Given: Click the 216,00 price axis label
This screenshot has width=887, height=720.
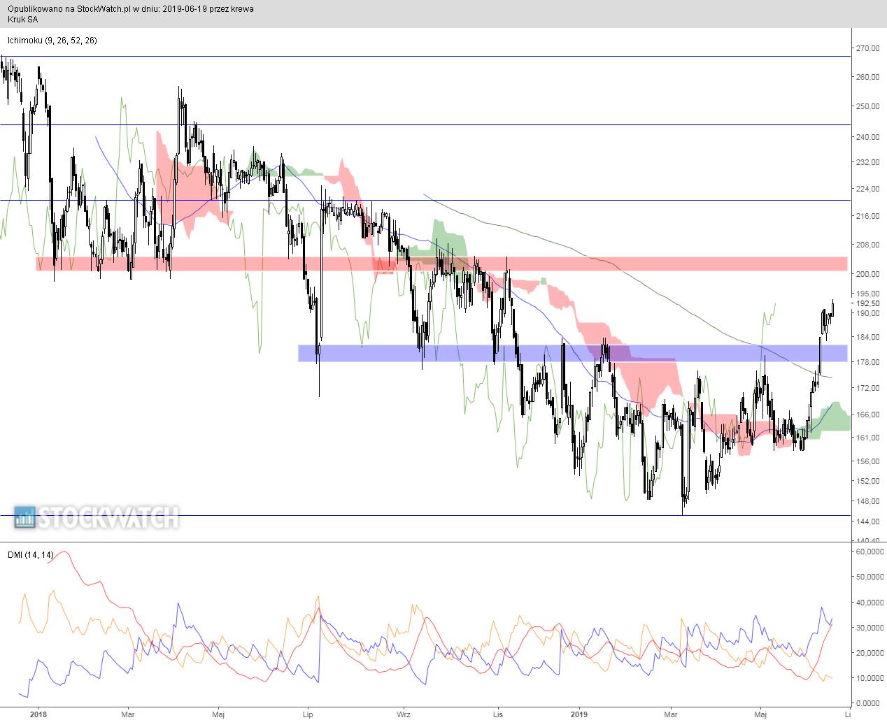Looking at the screenshot, I should click(868, 216).
